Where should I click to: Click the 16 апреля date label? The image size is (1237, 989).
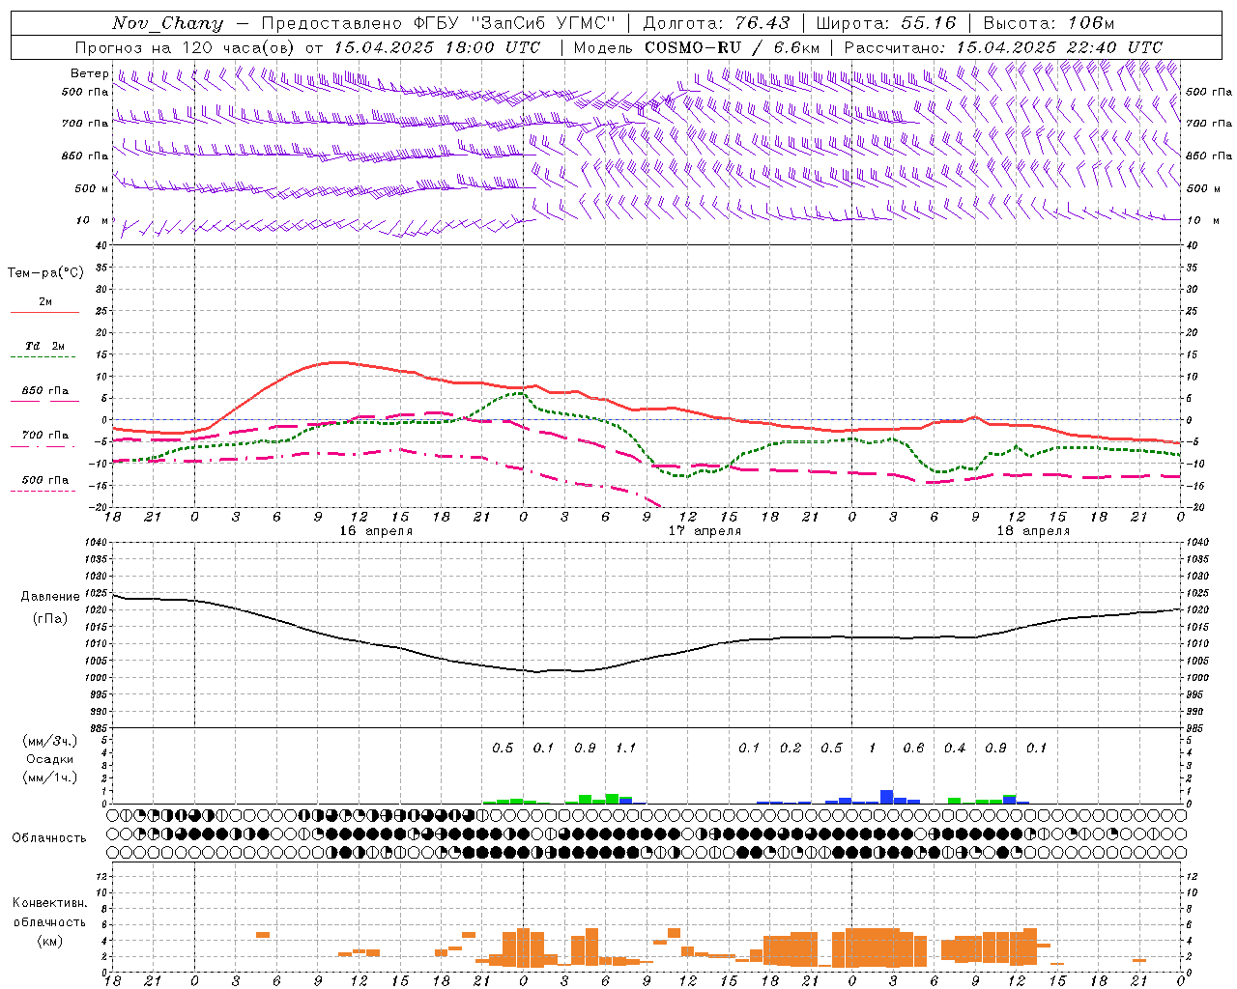(x=376, y=531)
